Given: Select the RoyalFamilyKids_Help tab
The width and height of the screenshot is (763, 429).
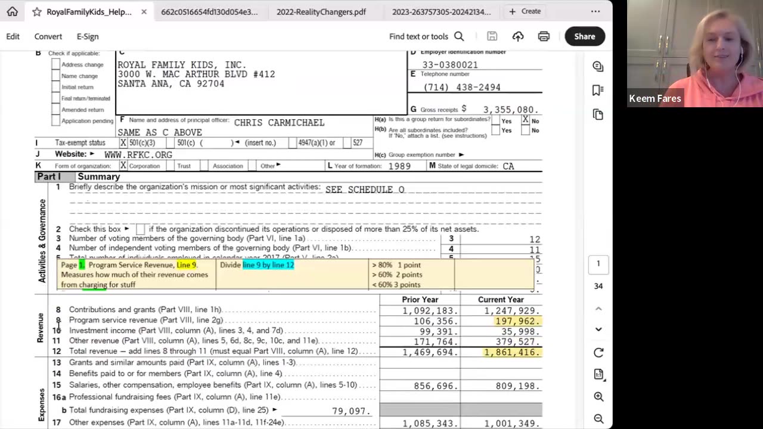Looking at the screenshot, I should [x=89, y=12].
